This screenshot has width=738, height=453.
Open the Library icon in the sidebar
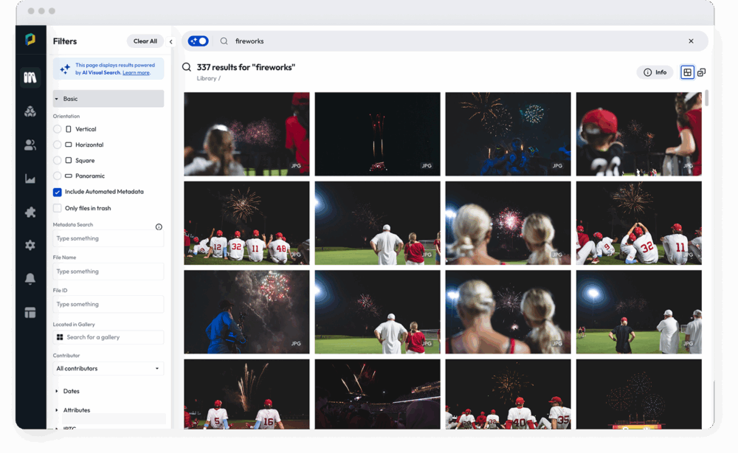point(30,77)
